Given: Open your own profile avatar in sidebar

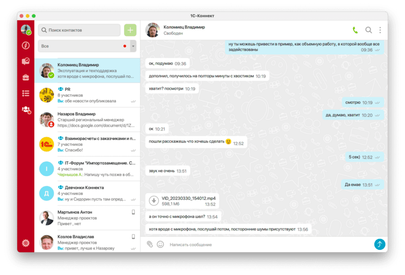Looking at the screenshot, I should tap(26, 30).
